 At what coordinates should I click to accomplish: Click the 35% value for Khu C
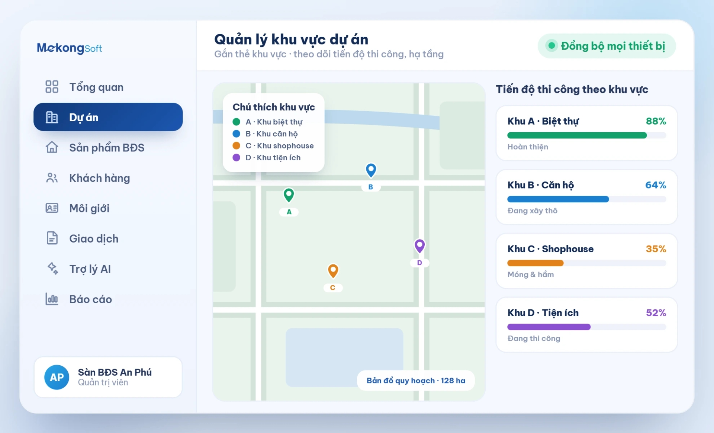click(656, 248)
